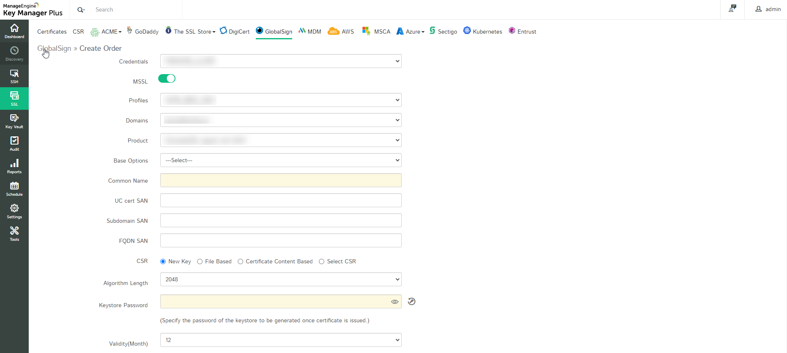Choose the Select CSR radio option
787x353 pixels.
point(322,262)
